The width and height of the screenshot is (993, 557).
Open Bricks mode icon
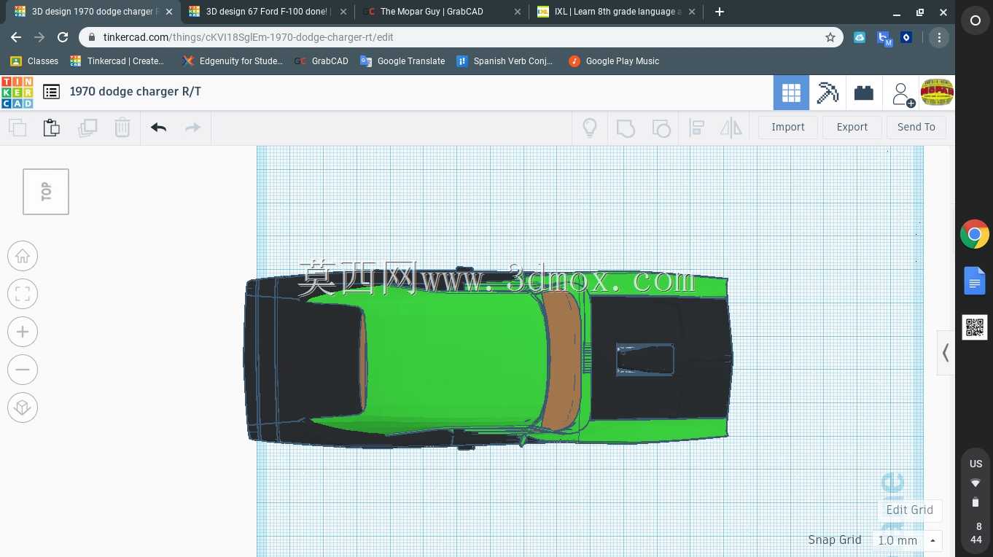[x=864, y=93]
